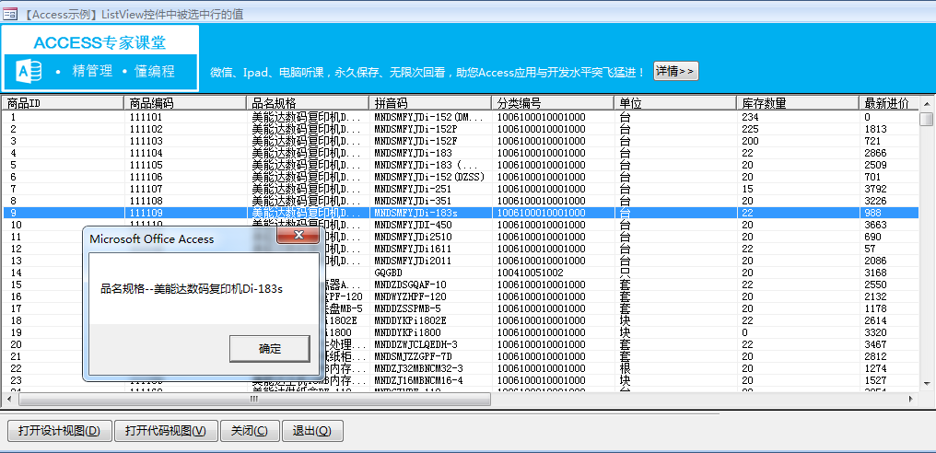Click the Access form icon in title bar
The height and width of the screenshot is (453, 936).
click(9, 14)
